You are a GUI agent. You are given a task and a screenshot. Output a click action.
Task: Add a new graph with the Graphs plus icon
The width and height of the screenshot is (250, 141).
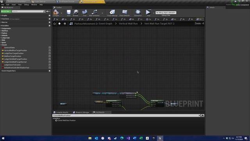pyautogui.click(x=50, y=16)
